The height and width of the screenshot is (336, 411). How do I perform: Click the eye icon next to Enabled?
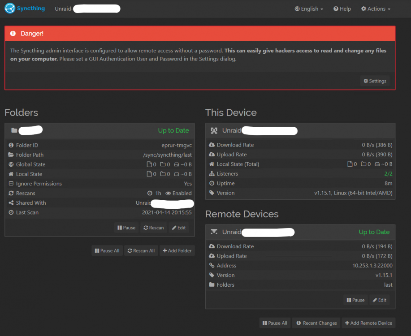(168, 193)
